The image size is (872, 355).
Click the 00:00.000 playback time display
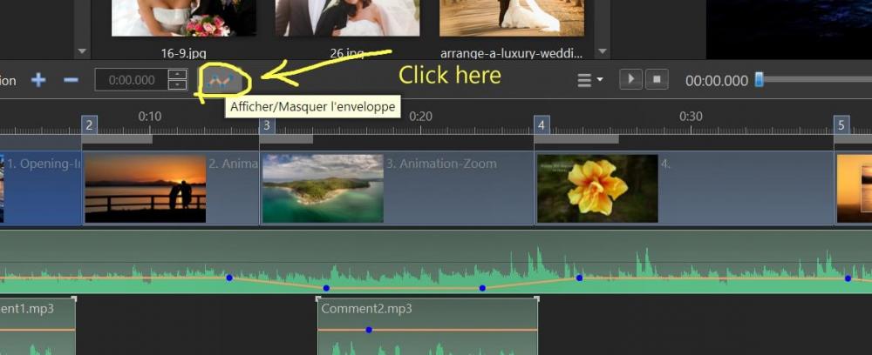(716, 81)
